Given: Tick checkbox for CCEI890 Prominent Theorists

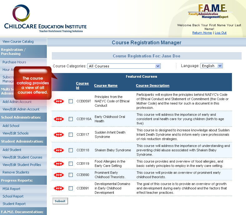Looking at the screenshot, I should (x=71, y=175).
